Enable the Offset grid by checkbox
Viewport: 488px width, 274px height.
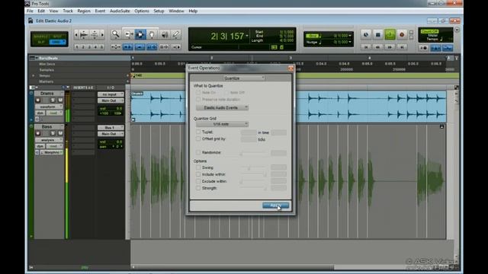coord(198,139)
